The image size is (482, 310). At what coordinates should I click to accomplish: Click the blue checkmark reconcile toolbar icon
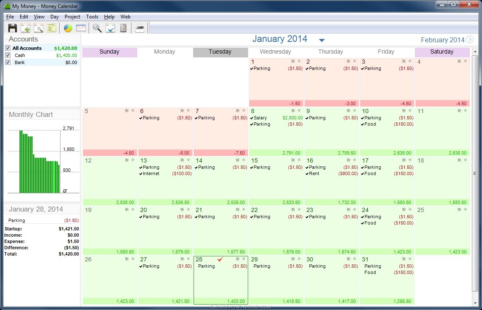[110, 28]
